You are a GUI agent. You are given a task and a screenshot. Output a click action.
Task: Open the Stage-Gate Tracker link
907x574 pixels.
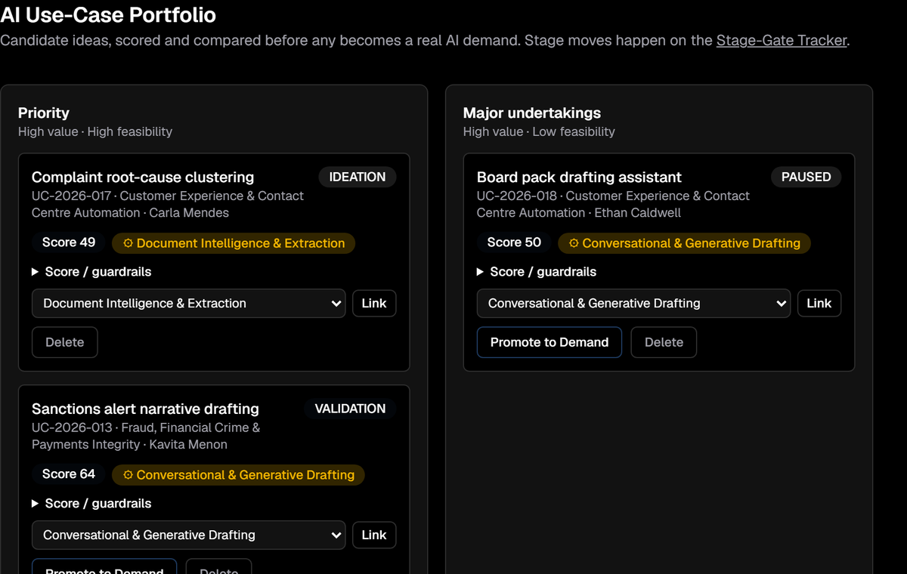[x=782, y=40]
